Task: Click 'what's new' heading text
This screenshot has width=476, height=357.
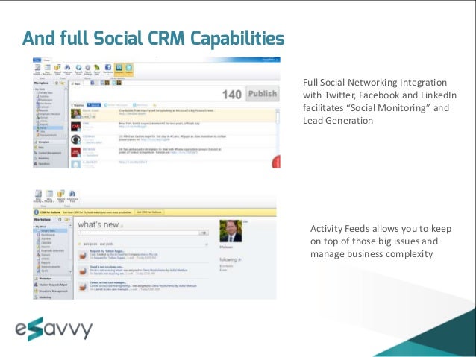Action: point(98,224)
